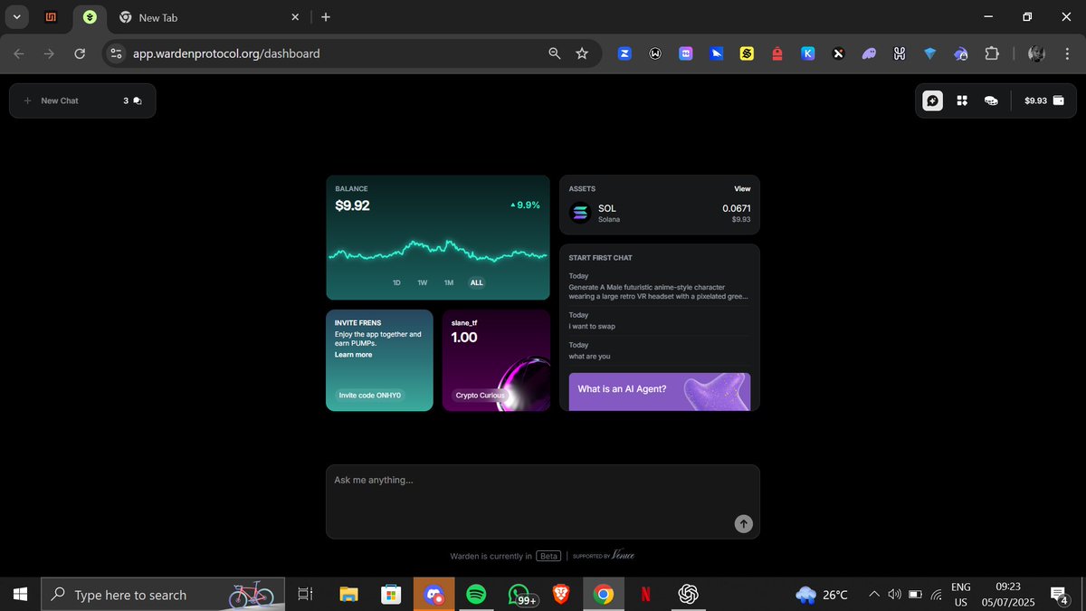Click View in the Assets card
This screenshot has width=1086, height=611.
[742, 189]
